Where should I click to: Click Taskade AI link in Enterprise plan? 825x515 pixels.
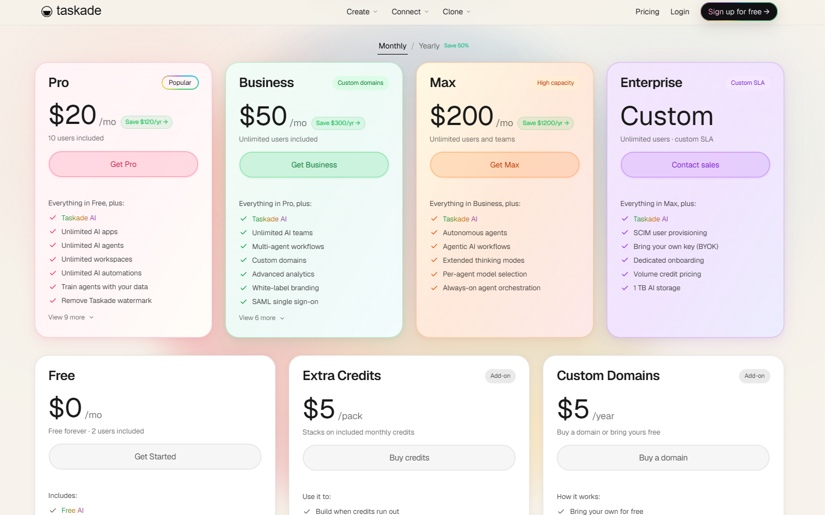tap(651, 219)
